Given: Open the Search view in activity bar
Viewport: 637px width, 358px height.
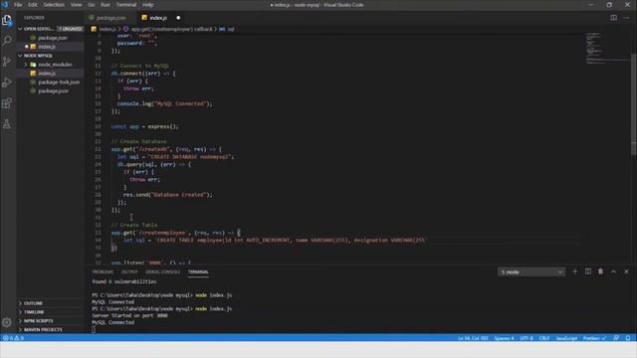Looking at the screenshot, I should [x=7, y=41].
